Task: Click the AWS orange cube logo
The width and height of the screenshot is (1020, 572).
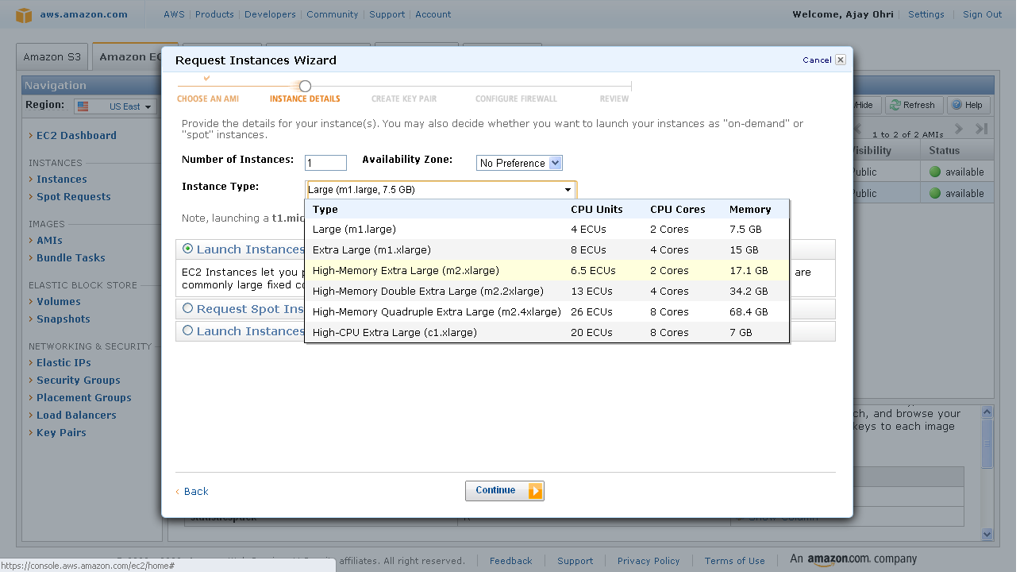Action: click(24, 14)
